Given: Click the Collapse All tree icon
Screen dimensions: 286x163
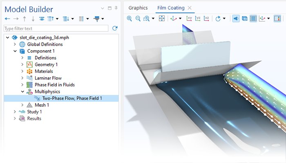Looking at the screenshot, I should coord(51,19).
